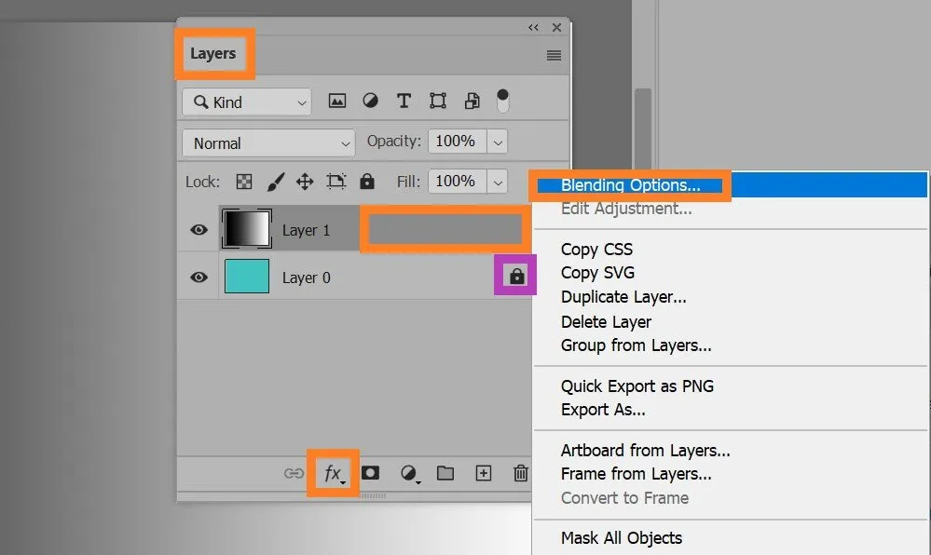
Task: Open the Layers panel hamburger menu
Action: [x=554, y=55]
